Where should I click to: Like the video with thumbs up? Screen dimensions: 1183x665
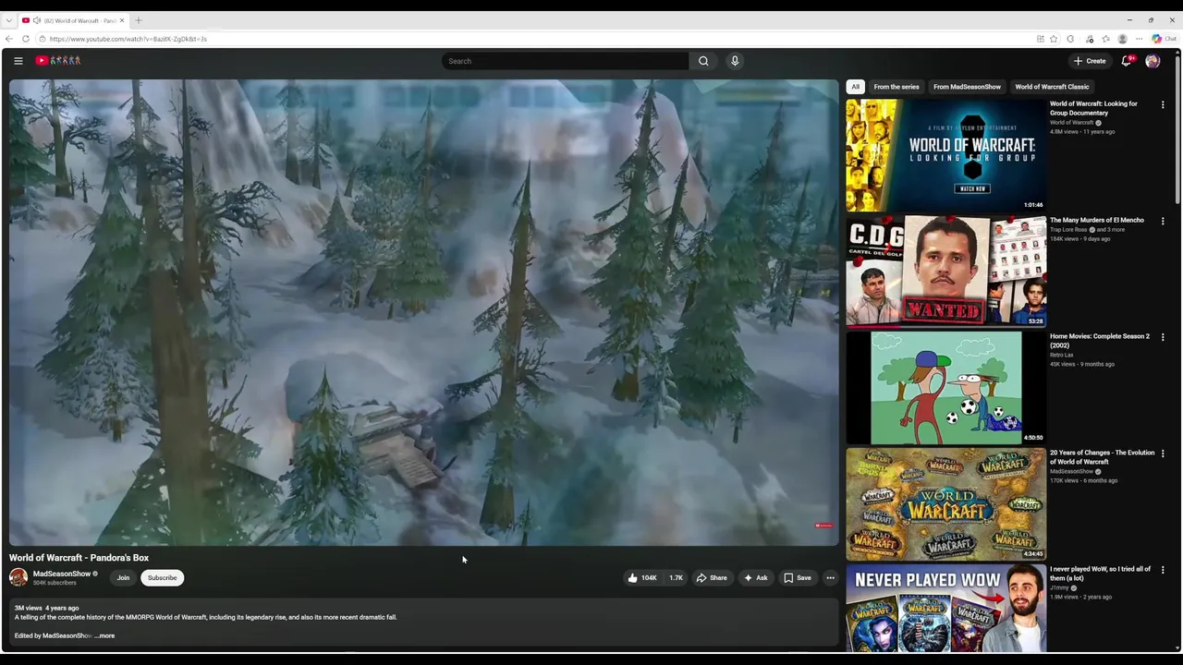642,578
